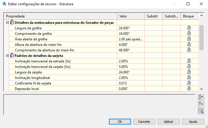Click the green checkmark override icon
This screenshot has height=128, width=208.
[201, 111]
